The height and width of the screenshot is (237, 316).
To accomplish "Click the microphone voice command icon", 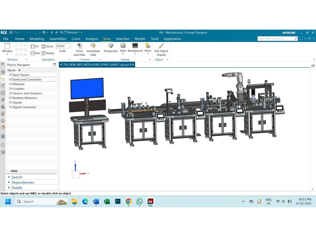I will point(52,32).
